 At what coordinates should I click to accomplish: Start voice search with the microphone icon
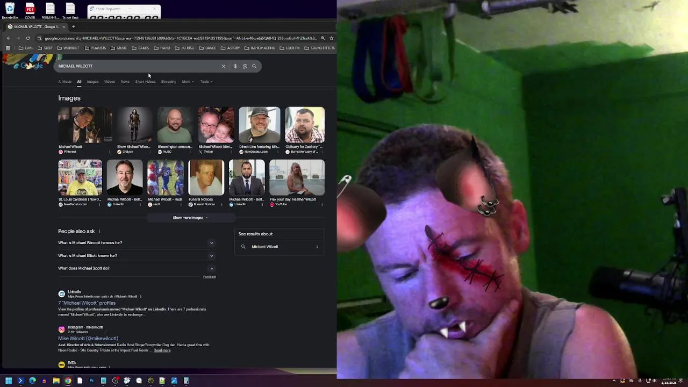[235, 66]
